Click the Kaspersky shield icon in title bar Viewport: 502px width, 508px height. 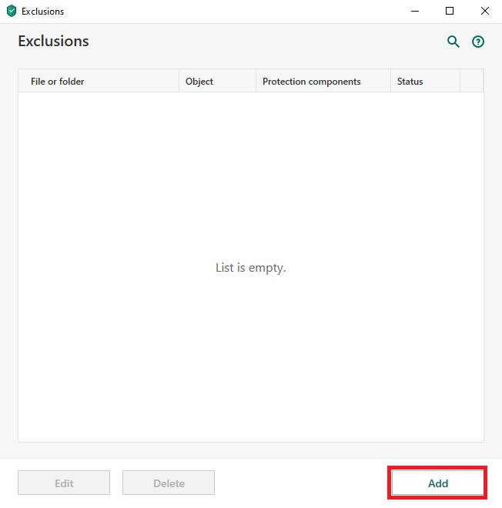pyautogui.click(x=12, y=11)
